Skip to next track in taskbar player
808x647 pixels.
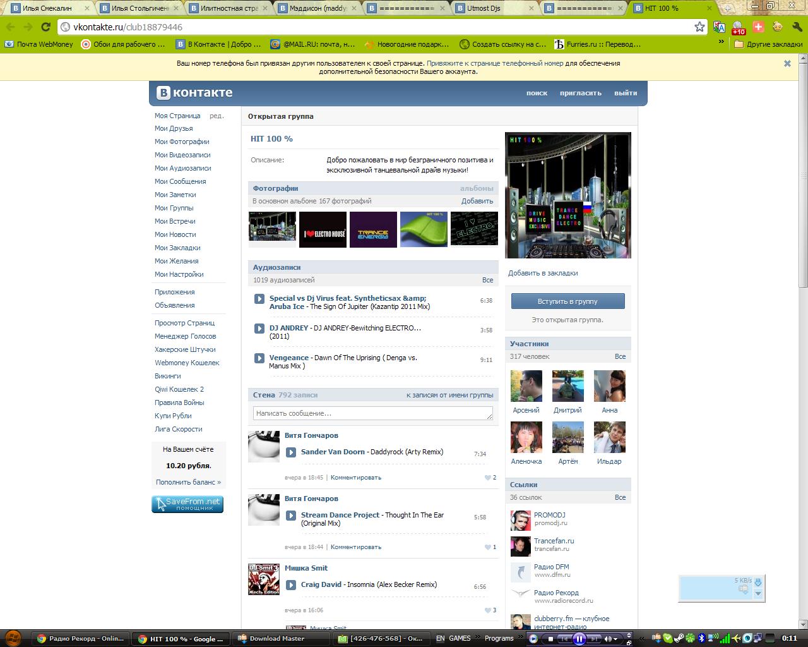coord(594,639)
